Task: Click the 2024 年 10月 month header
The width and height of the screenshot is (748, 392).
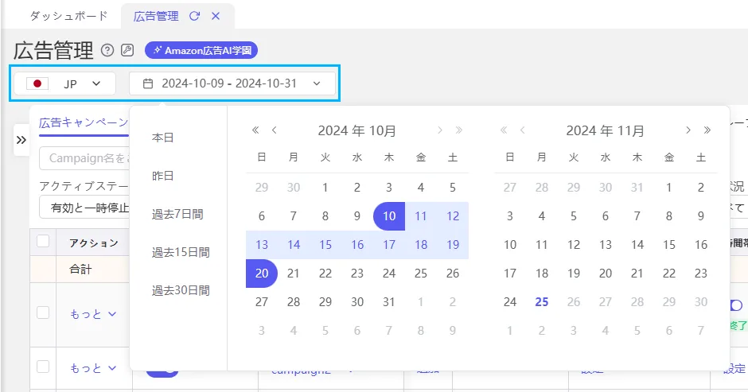Action: (x=357, y=130)
